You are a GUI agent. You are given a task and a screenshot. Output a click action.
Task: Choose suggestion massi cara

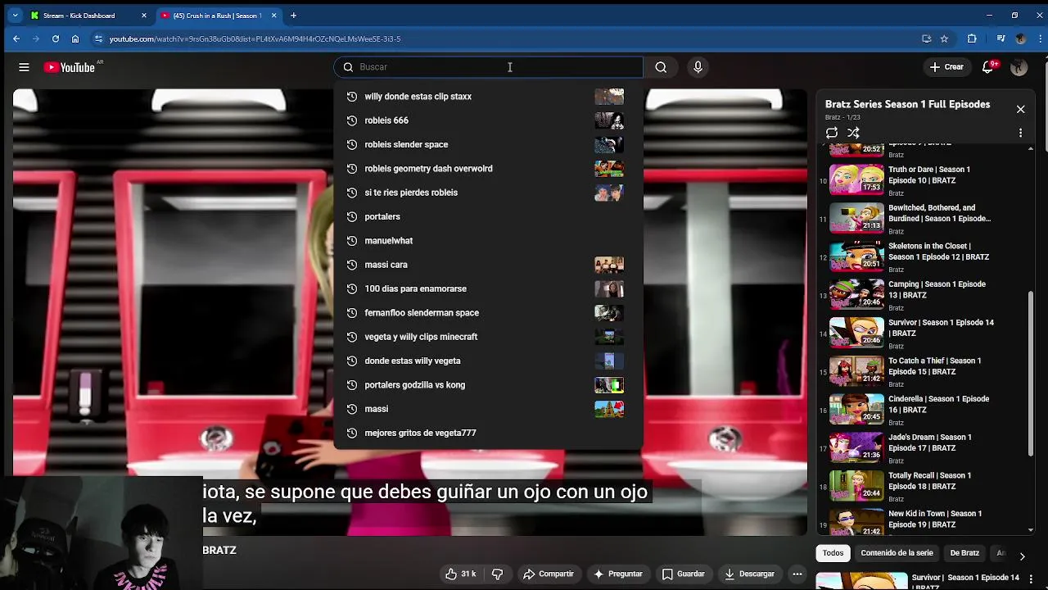488,265
